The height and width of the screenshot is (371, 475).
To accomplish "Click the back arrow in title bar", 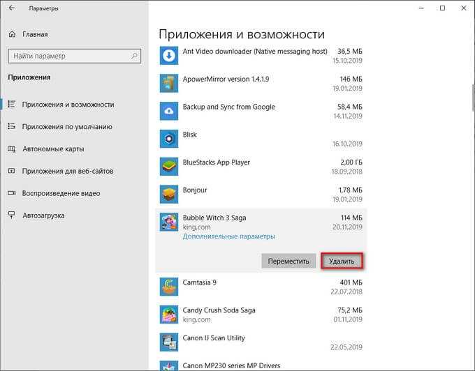I will point(12,8).
